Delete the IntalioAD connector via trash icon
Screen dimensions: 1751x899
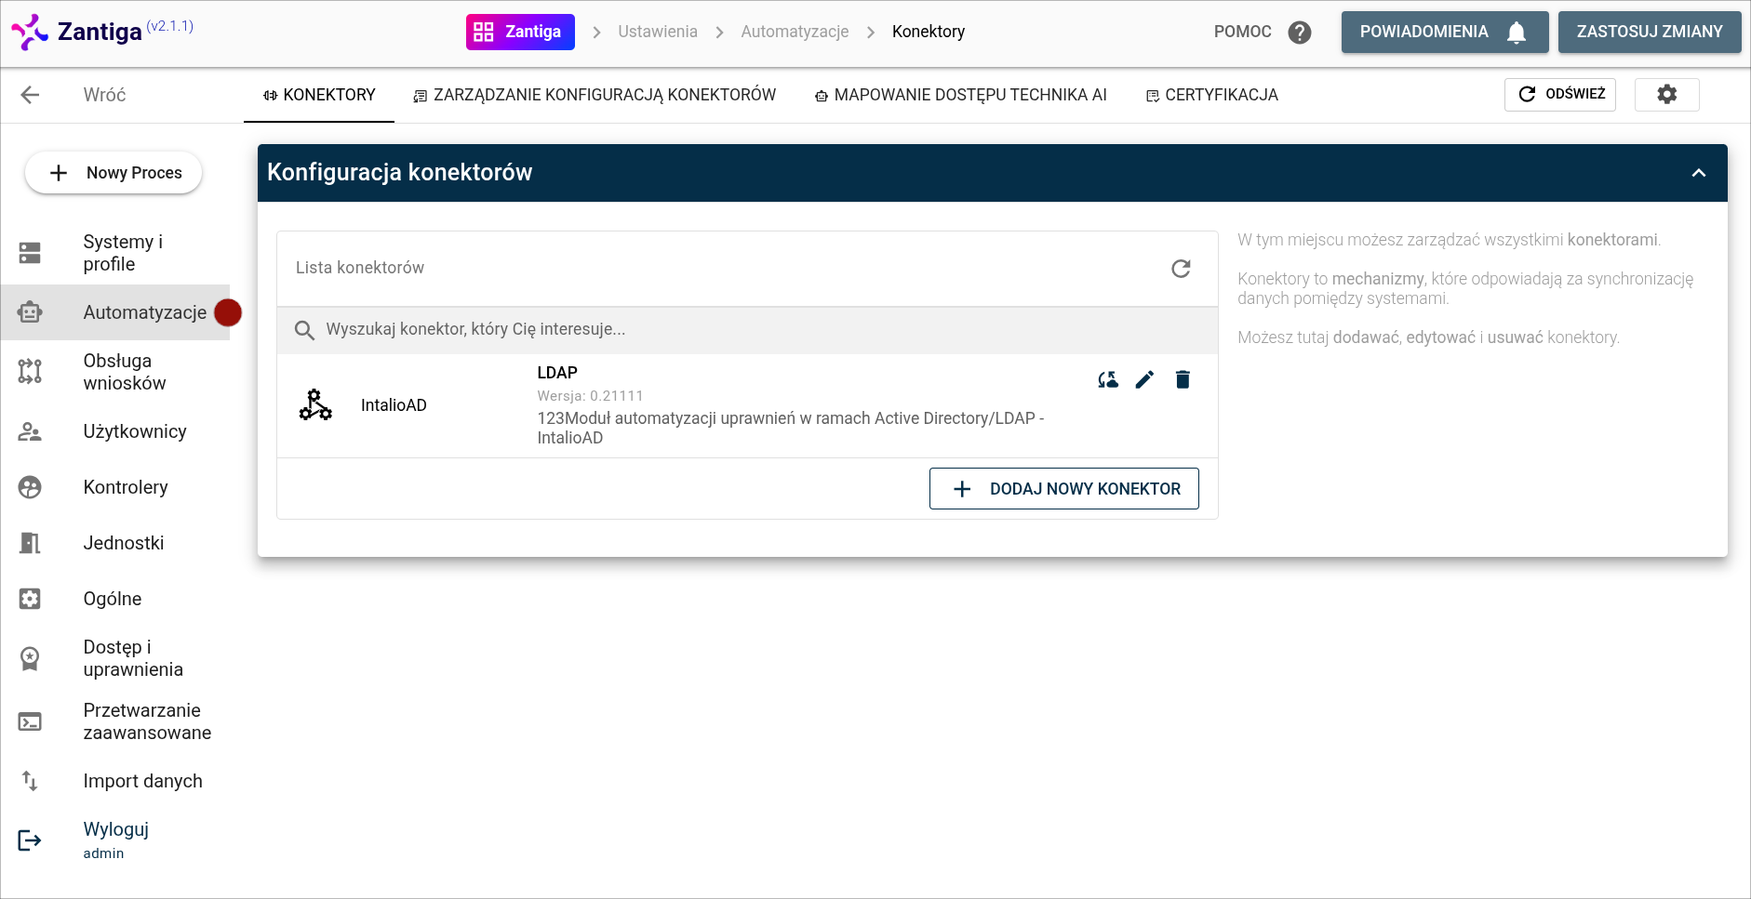coord(1183,379)
